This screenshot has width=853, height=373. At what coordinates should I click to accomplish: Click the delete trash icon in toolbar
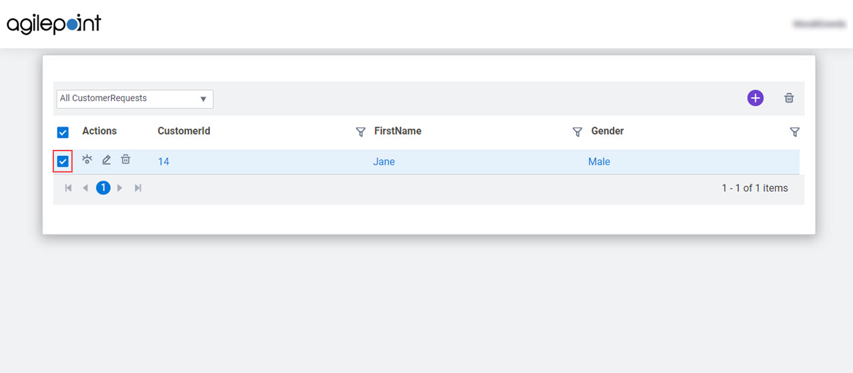coord(789,98)
